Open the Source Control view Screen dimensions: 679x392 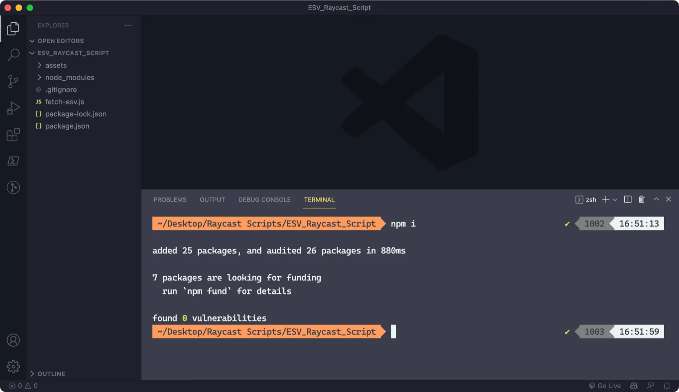point(13,81)
